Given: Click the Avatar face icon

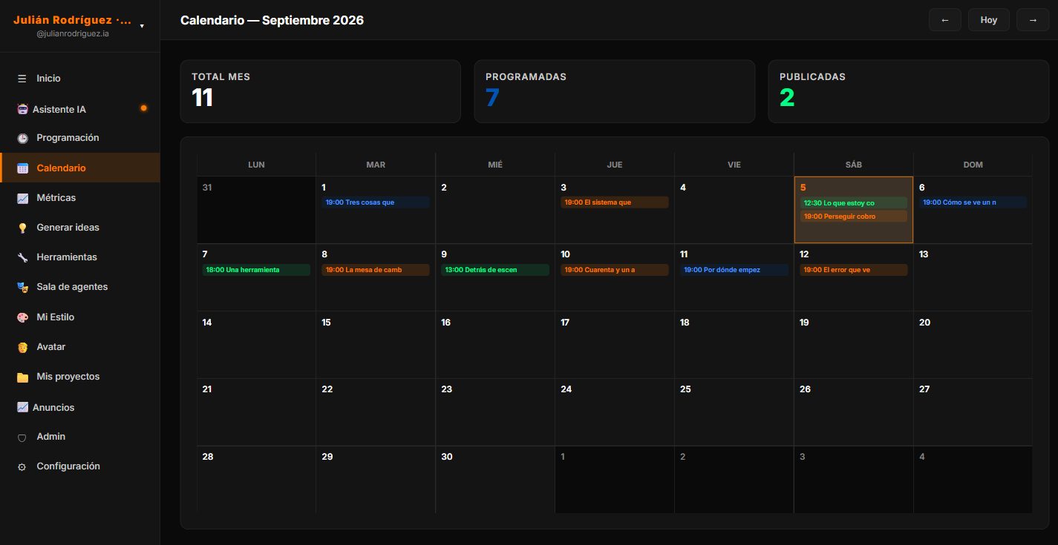Looking at the screenshot, I should [22, 347].
